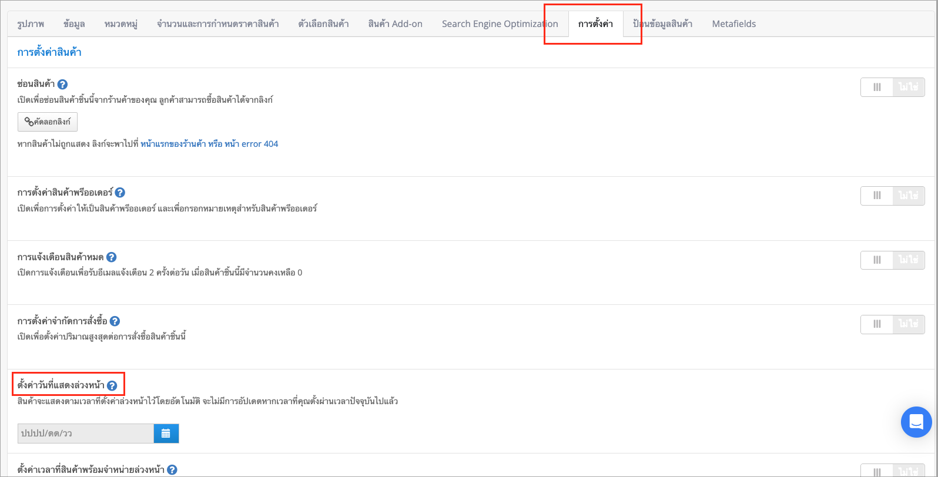Click the ปปปป/ดด/วว date field
This screenshot has width=938, height=477.
click(x=86, y=434)
